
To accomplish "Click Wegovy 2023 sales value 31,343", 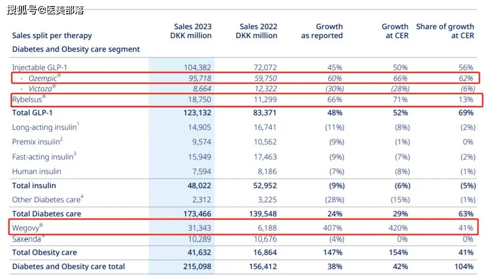I will coord(199,228).
